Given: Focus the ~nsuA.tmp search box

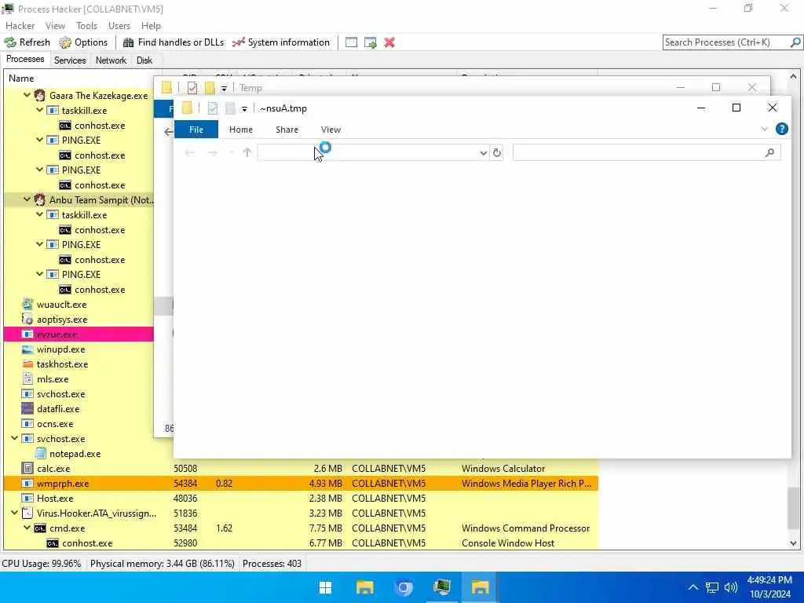Looking at the screenshot, I should [x=647, y=152].
